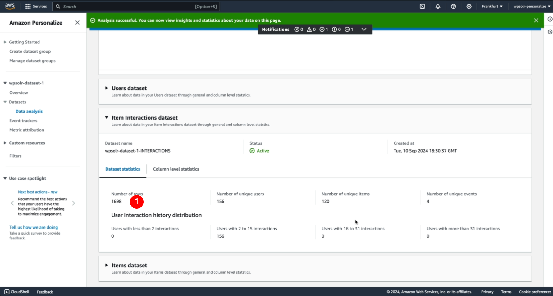Go to previous spotlight card arrow

coord(12,203)
